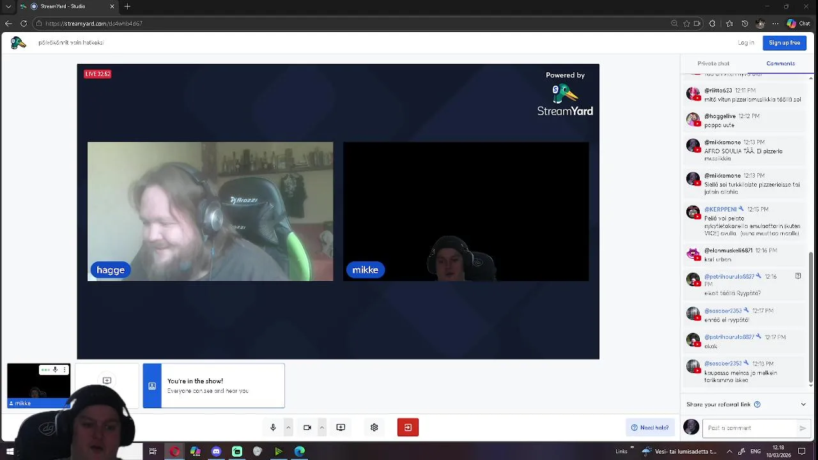Click the @elonmuskeli6871 comment avatar
The width and height of the screenshot is (818, 460).
(x=693, y=254)
